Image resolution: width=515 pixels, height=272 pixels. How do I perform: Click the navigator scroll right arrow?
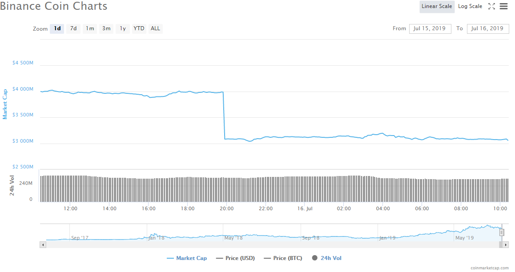click(x=506, y=245)
